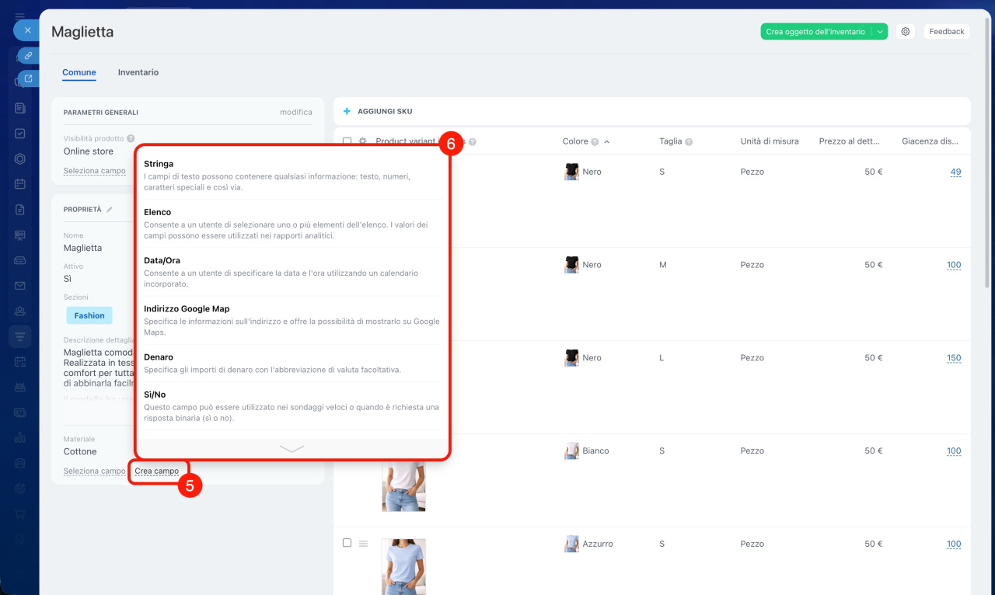
Task: Click the pencil icon next to Proprietà
Action: click(x=110, y=210)
